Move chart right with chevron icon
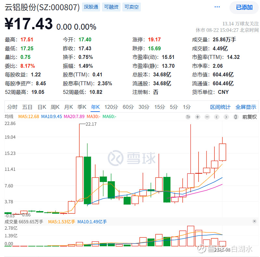The height and width of the screenshot is (257, 260). tap(226, 117)
